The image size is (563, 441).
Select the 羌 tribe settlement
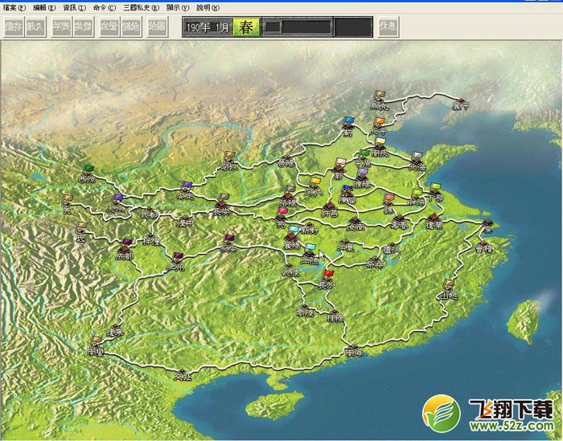(x=67, y=204)
